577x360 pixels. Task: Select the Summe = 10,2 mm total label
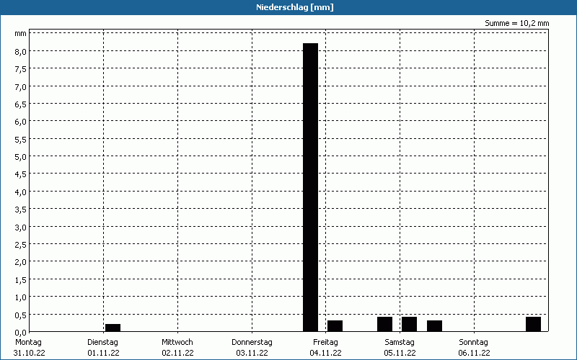tap(516, 23)
